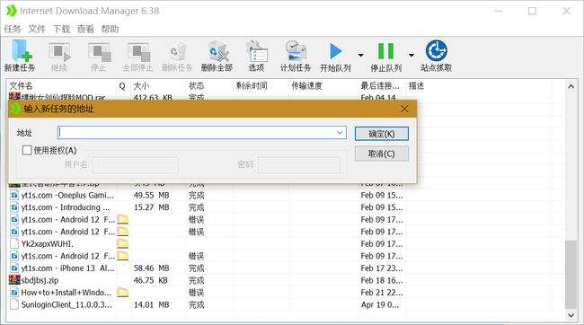Open the 帮助 menu
This screenshot has height=325, width=584.
click(x=110, y=29)
